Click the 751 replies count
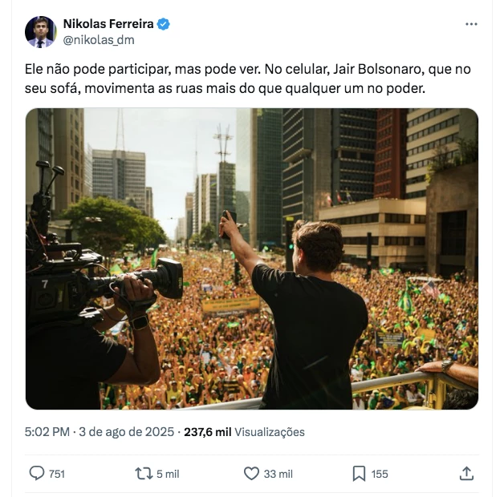The width and height of the screenshot is (504, 497). point(57,474)
